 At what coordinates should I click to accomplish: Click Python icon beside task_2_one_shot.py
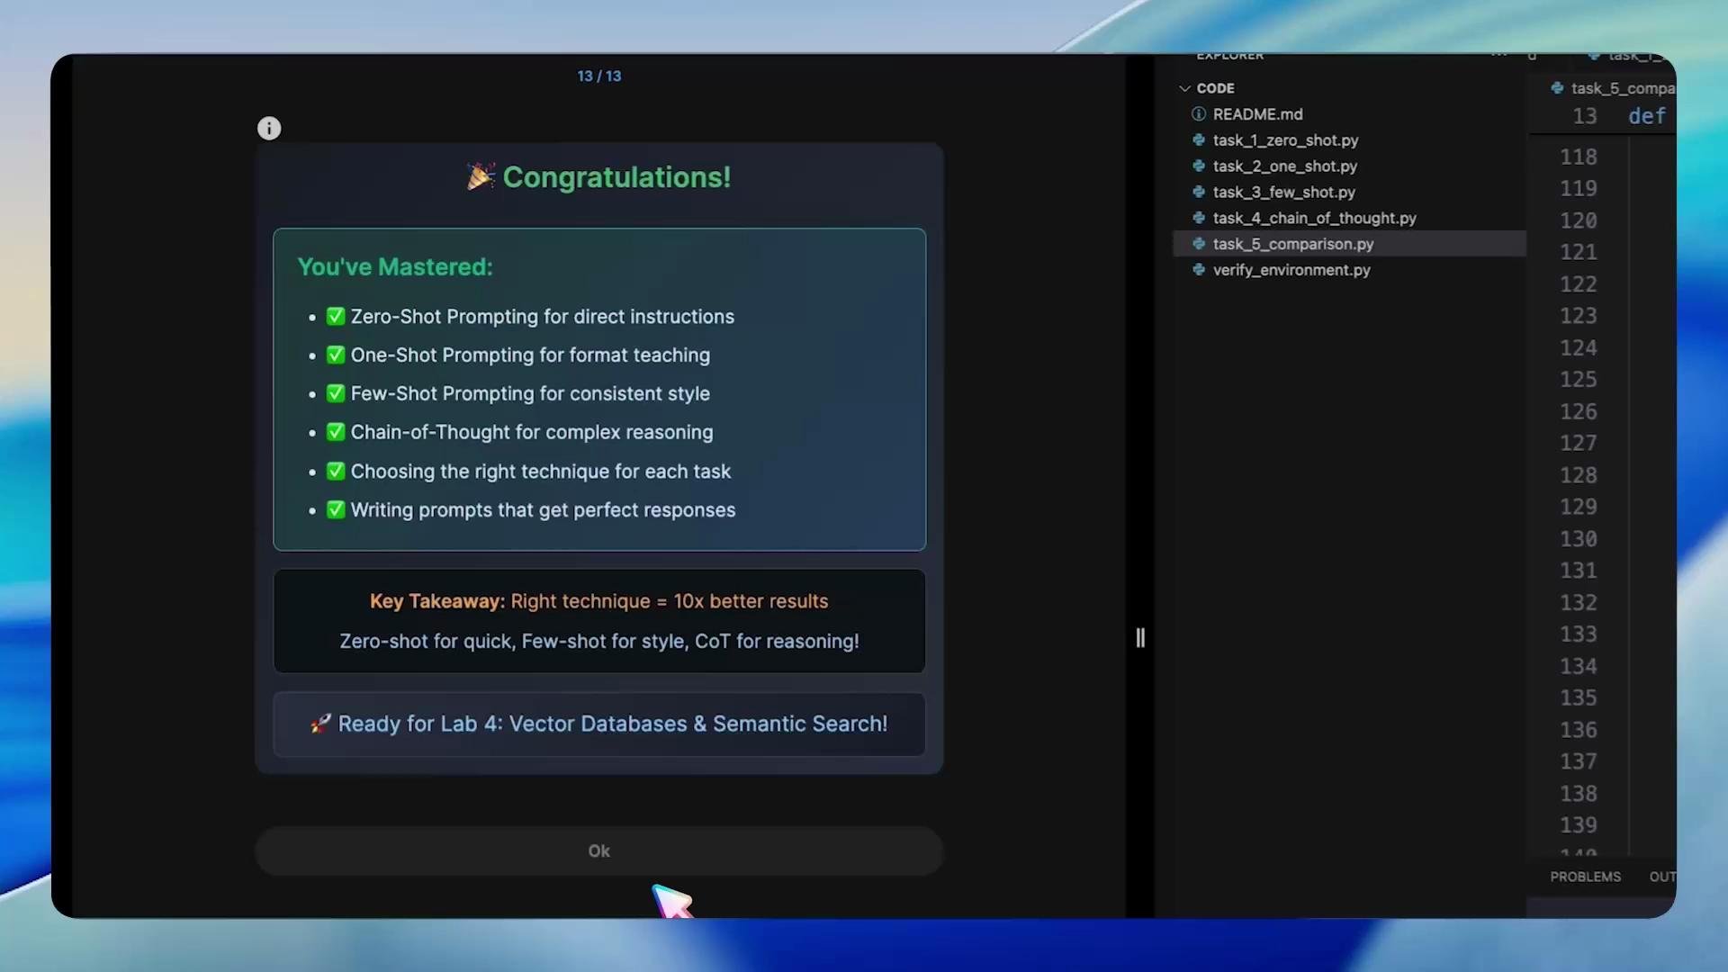point(1199,166)
